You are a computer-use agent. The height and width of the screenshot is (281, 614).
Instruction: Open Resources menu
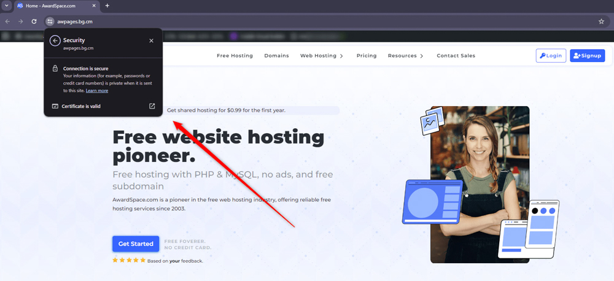click(x=402, y=56)
